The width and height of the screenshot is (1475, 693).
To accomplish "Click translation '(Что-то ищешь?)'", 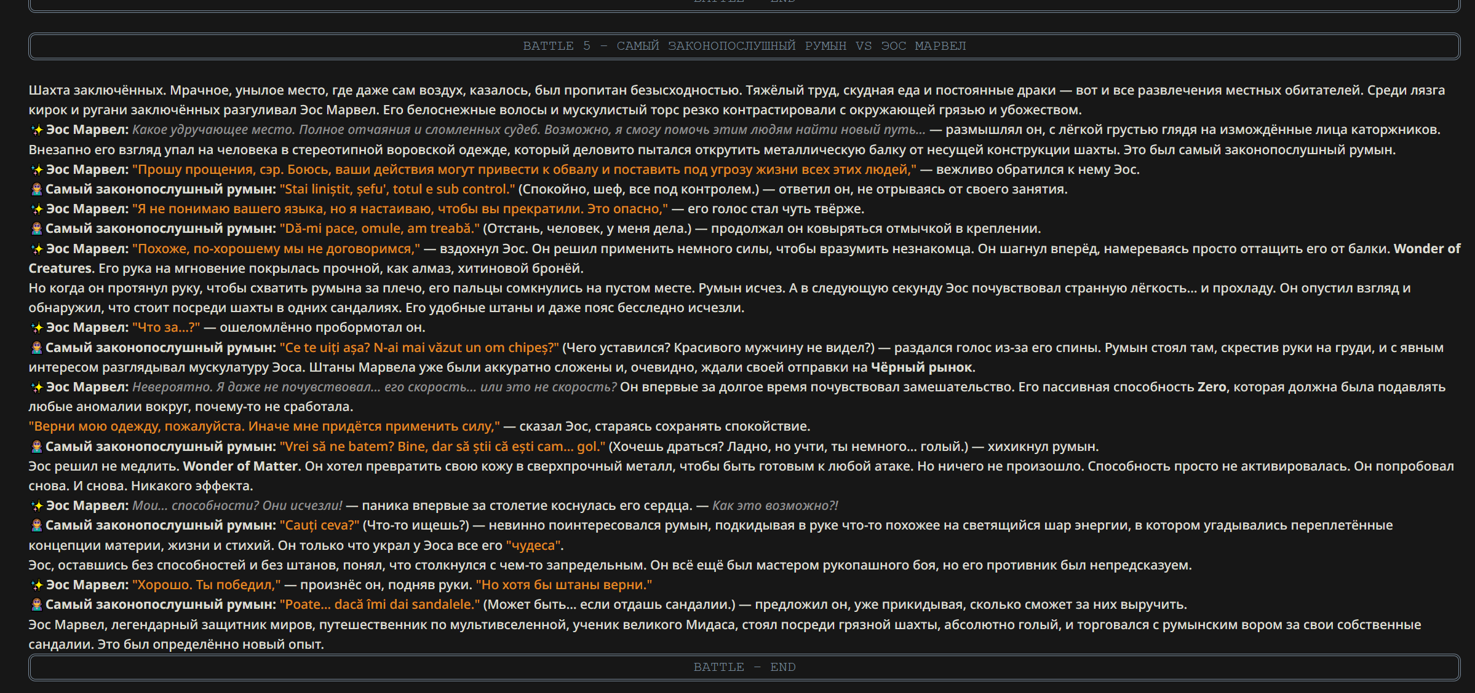I will pos(416,525).
